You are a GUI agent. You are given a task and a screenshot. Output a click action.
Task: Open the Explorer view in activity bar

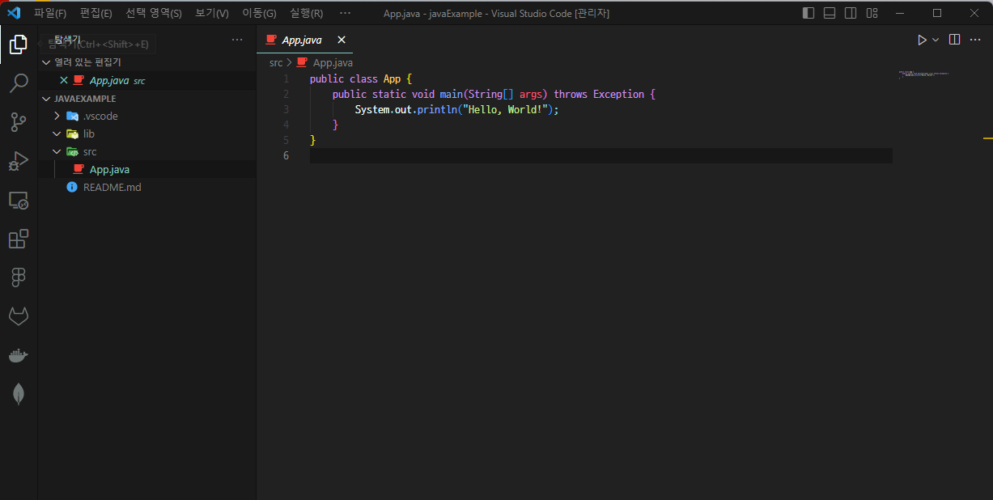coord(18,44)
